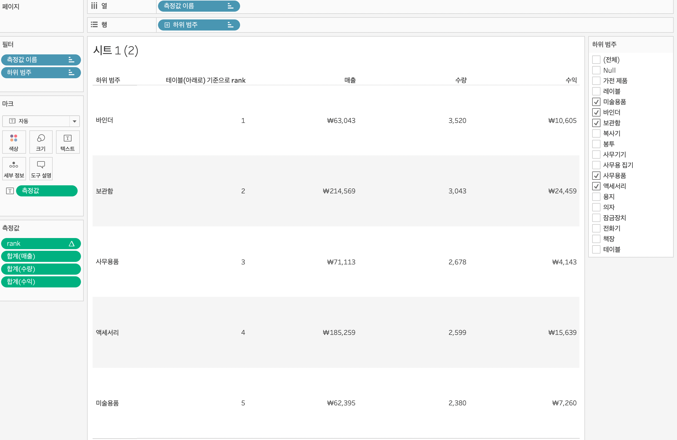Check the (전체) all checkbox
Image resolution: width=677 pixels, height=440 pixels.
point(596,60)
